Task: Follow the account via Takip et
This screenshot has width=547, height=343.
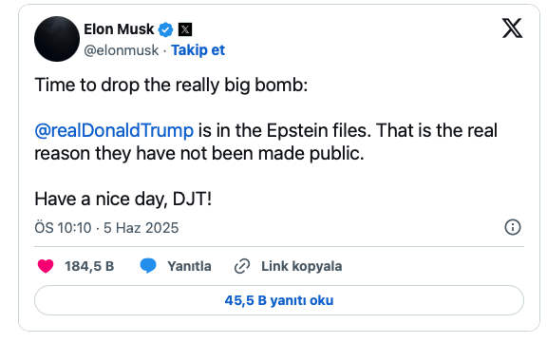Action: tap(198, 50)
